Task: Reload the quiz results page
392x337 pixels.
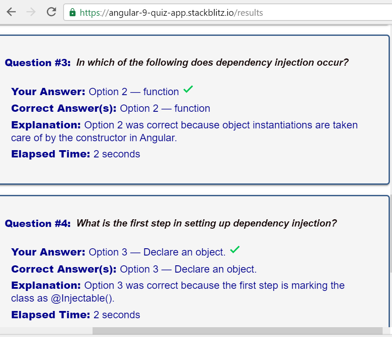Action: pos(51,12)
